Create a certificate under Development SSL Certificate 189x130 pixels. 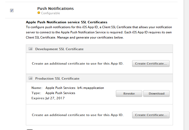(x=151, y=64)
